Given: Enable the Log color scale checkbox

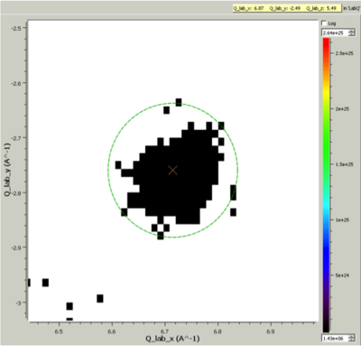Looking at the screenshot, I should tap(324, 23).
